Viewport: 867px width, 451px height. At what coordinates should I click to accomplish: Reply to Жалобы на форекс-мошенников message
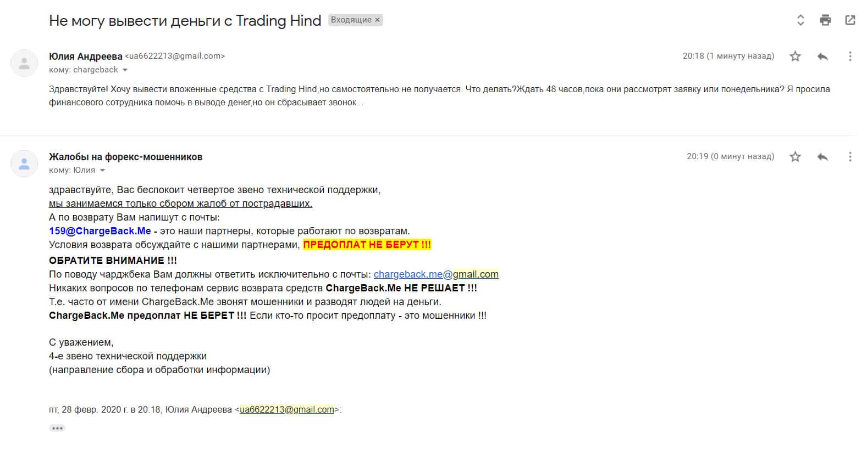point(822,157)
